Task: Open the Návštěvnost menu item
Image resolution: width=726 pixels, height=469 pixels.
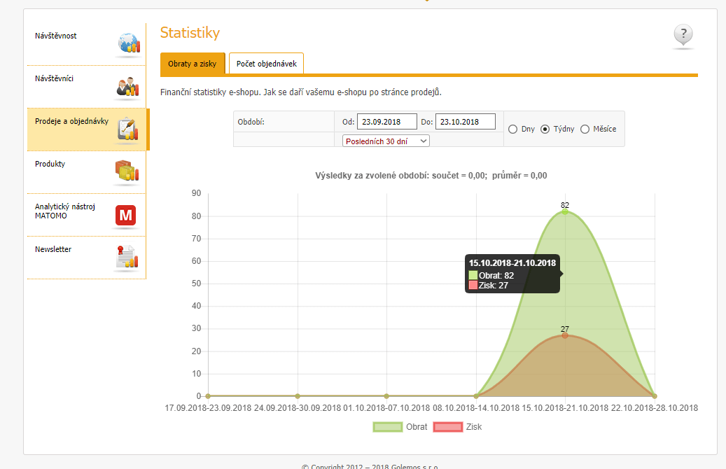Action: [87, 44]
